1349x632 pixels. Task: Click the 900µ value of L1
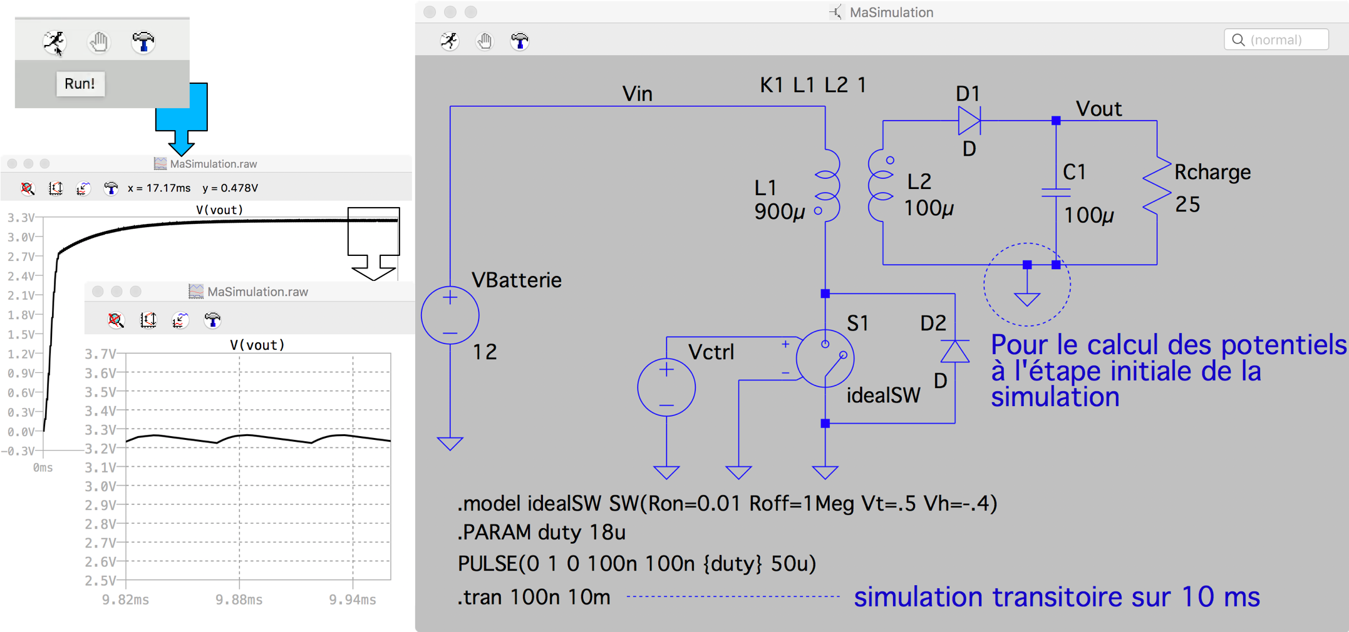(780, 212)
